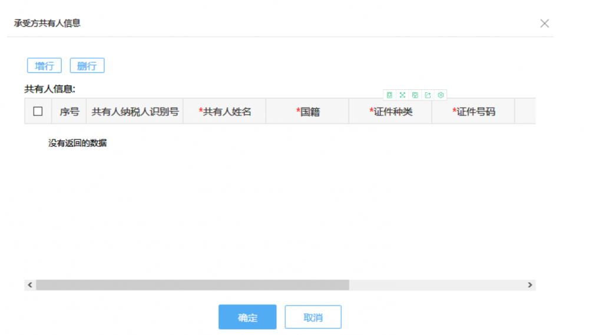Screen dimensions: 589x335
Task: Click the 共有人姓名 column header
Action: tap(225, 112)
